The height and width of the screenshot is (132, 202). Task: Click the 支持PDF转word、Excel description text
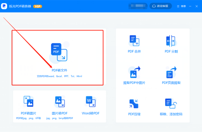[59, 76]
